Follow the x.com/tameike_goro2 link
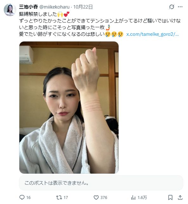This screenshot has width=188, height=204. [152, 34]
